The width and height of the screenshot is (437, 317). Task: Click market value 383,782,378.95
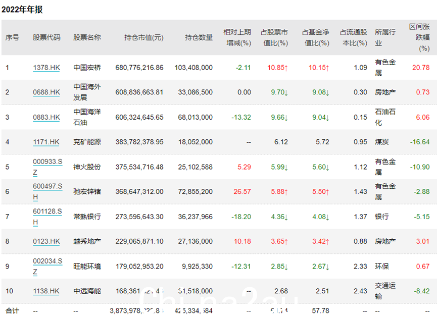point(139,142)
